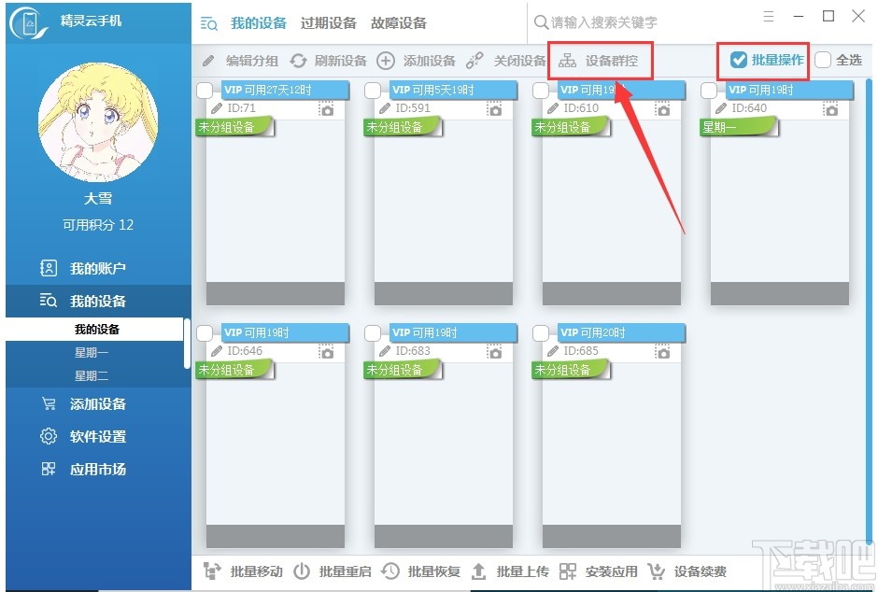
Task: Click the add device plus icon in toolbar
Action: coord(385,61)
